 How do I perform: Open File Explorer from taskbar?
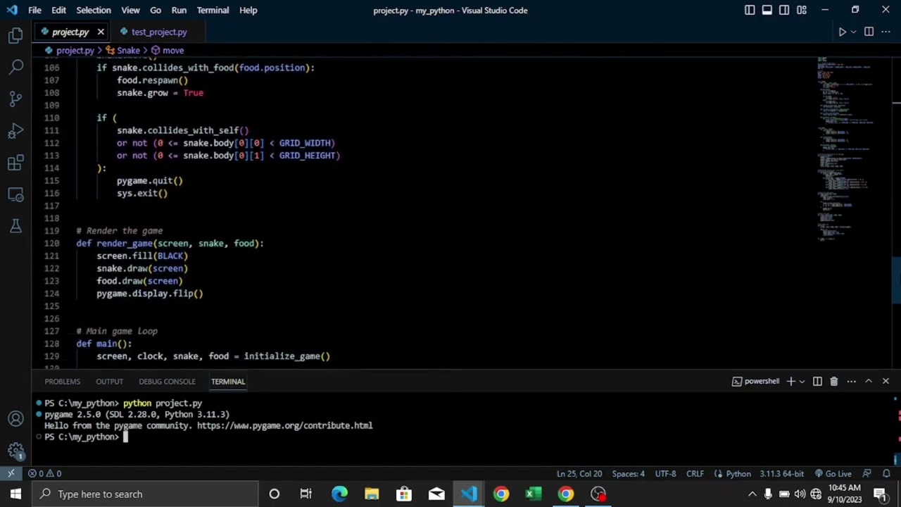coord(372,494)
